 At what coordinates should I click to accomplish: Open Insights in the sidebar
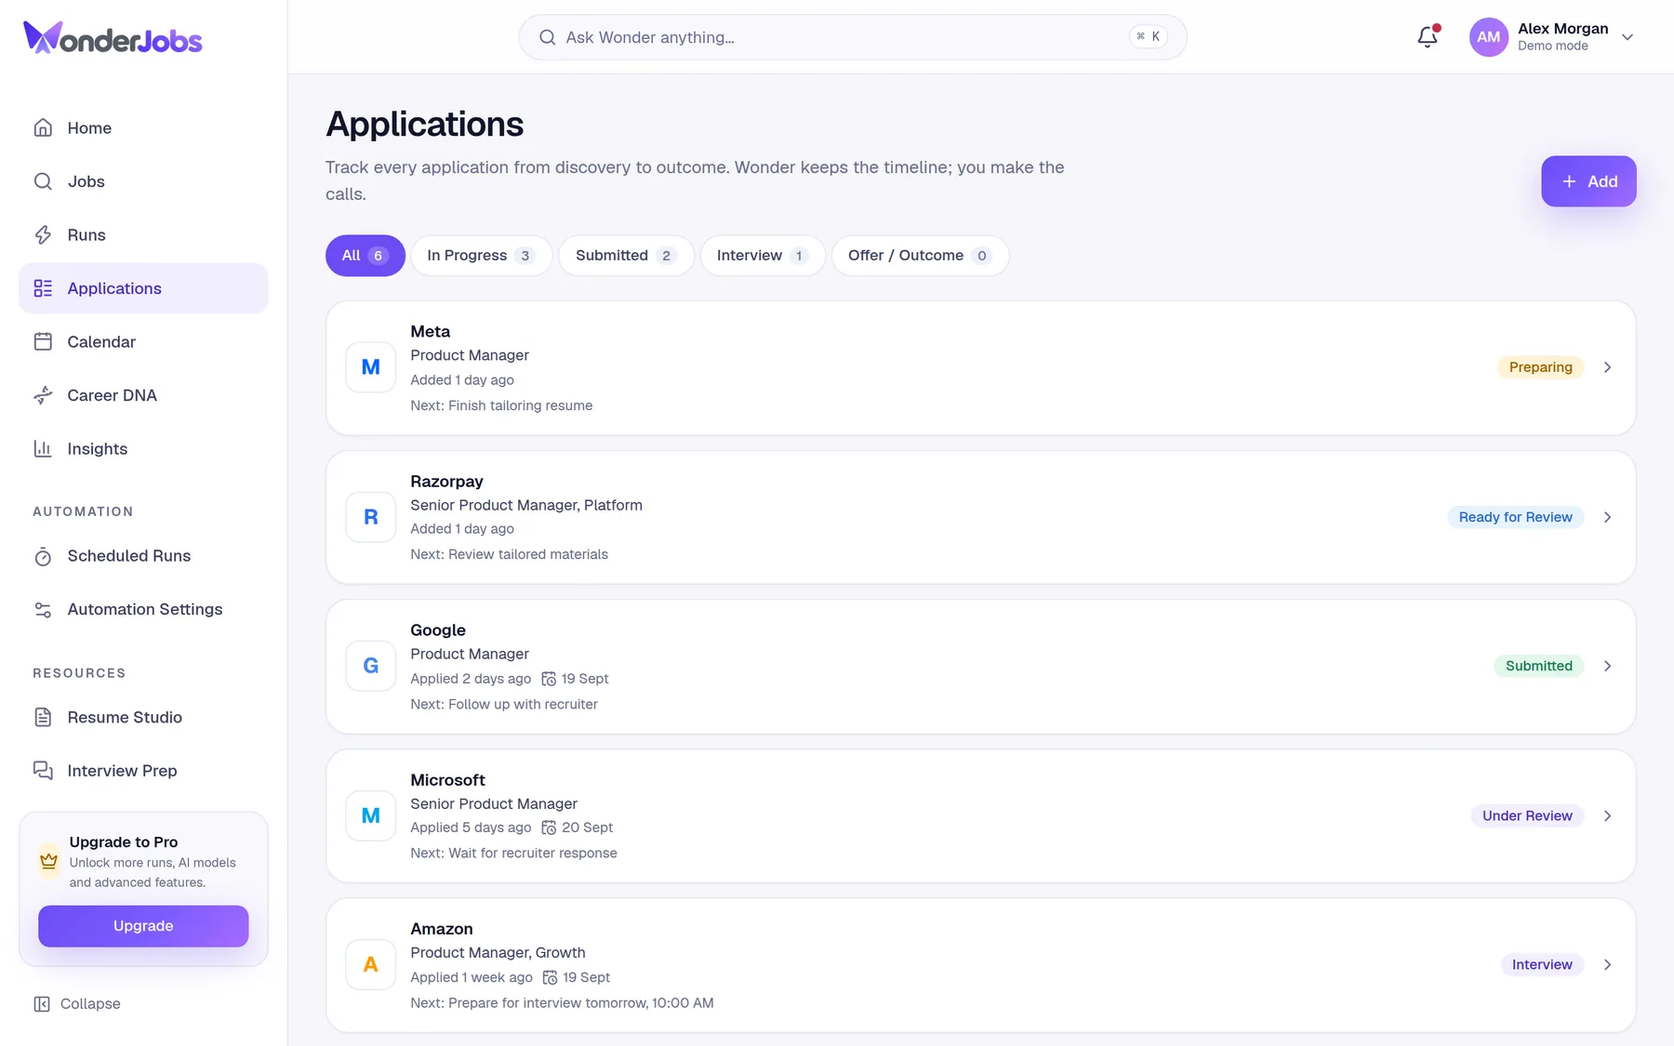143,449
